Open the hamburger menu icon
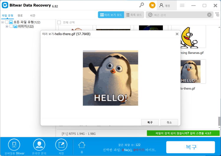Screen dimensions: 221x156 click(x=182, y=6)
